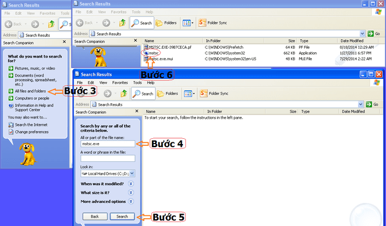386x226 pixels.
Task: Click Go button in top-right window
Action: [x=374, y=34]
